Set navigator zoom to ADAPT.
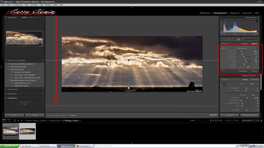264x148 pixels. coord(24,17)
